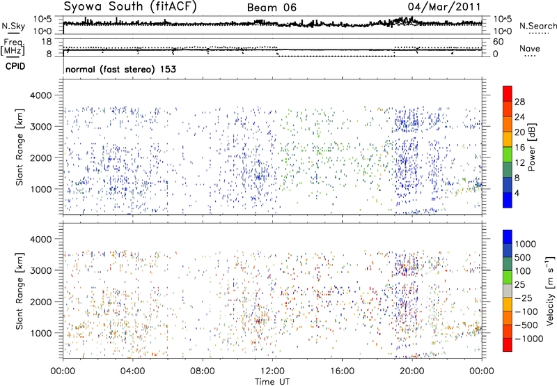Click the 'CPID' label
The image size is (557, 386).
(x=15, y=66)
